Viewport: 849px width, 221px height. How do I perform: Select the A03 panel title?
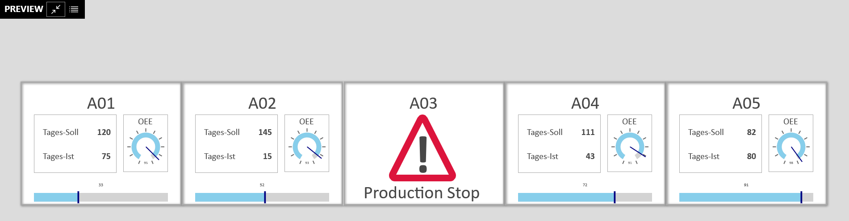[423, 103]
